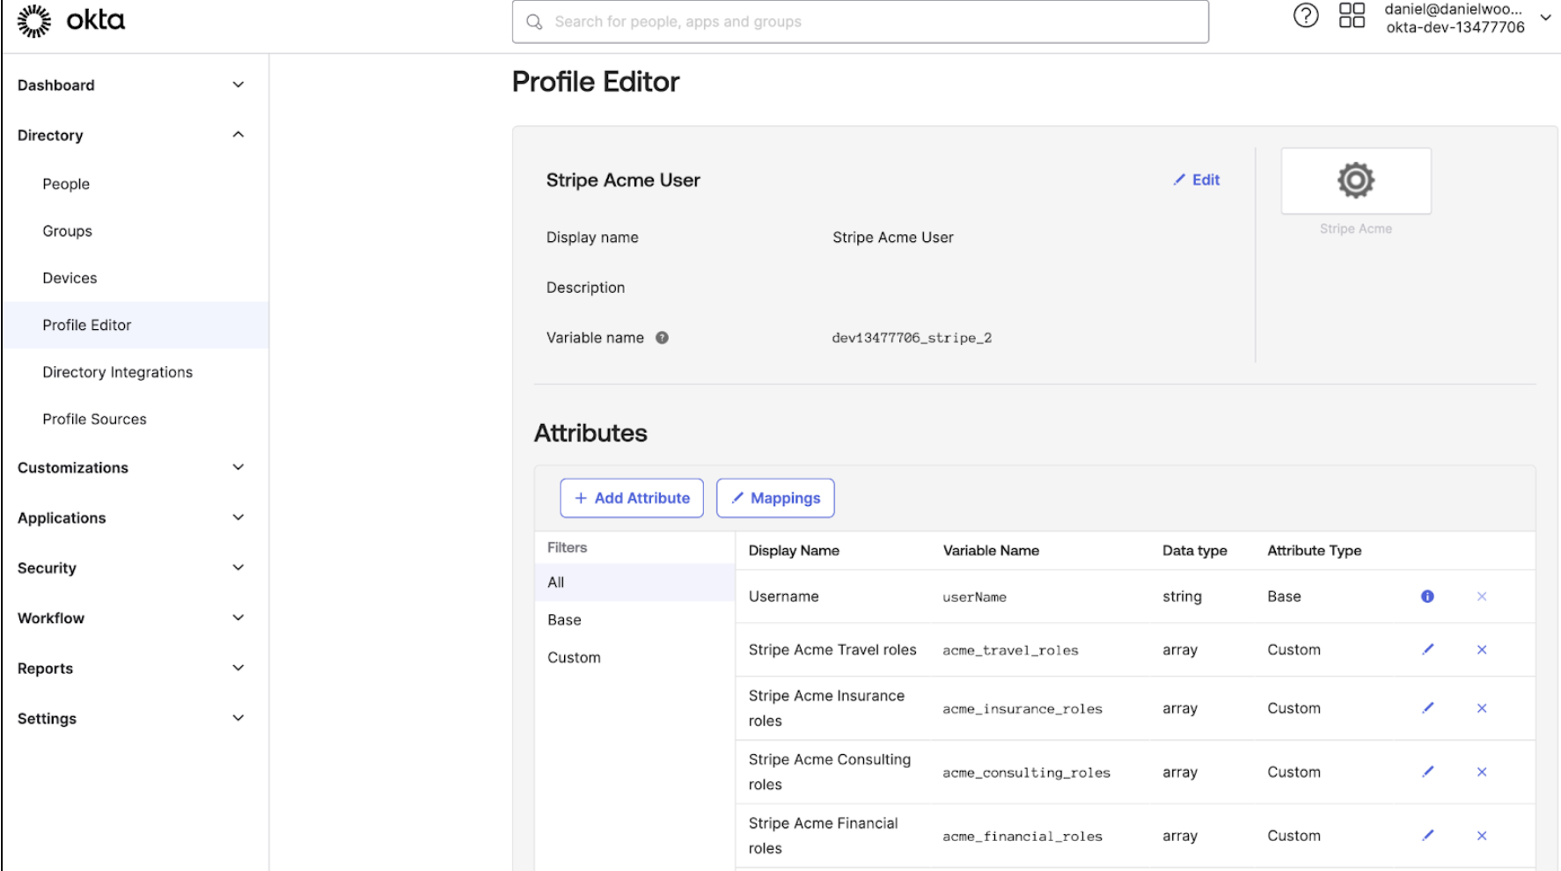Open Devices in Directory menu

70,278
